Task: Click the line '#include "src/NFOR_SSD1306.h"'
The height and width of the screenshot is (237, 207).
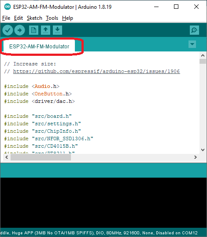Action: [48, 139]
